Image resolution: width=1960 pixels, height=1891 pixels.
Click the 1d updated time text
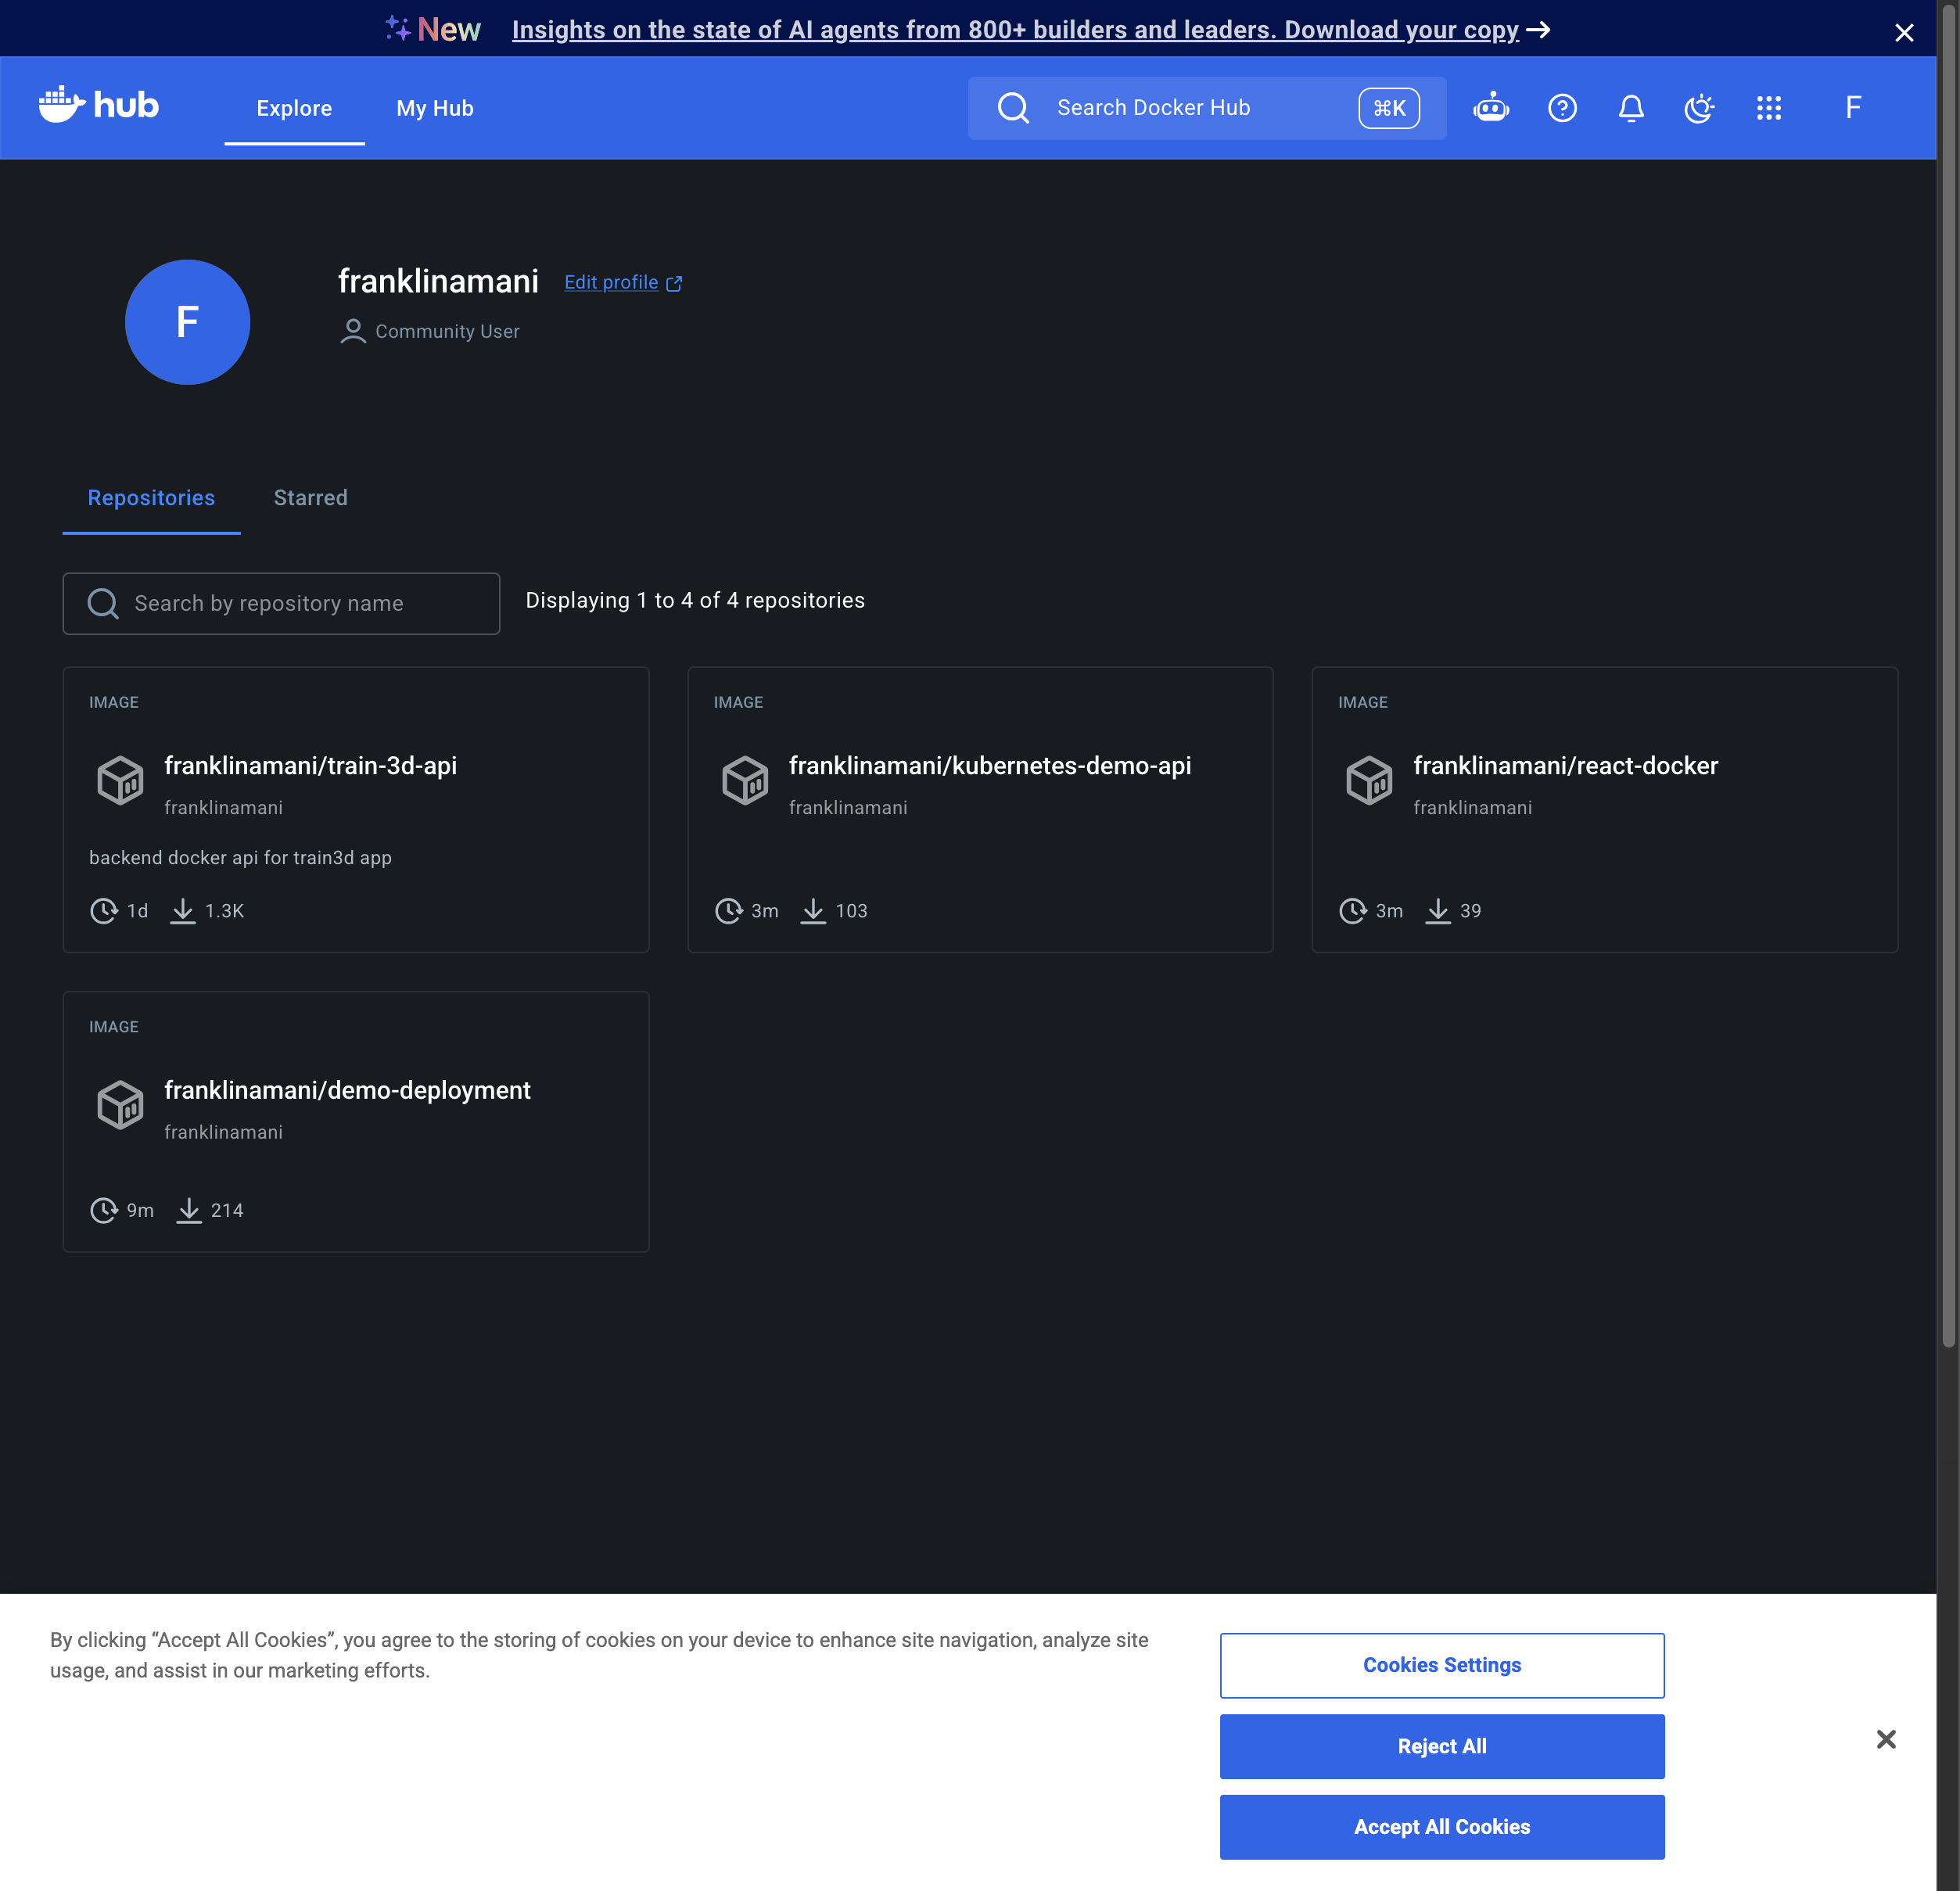tap(137, 911)
